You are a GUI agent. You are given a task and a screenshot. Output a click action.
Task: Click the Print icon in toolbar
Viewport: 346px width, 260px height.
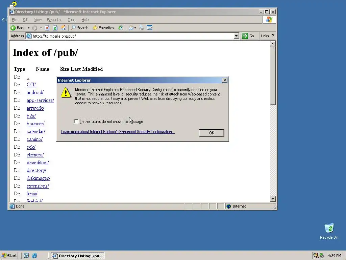(142, 28)
